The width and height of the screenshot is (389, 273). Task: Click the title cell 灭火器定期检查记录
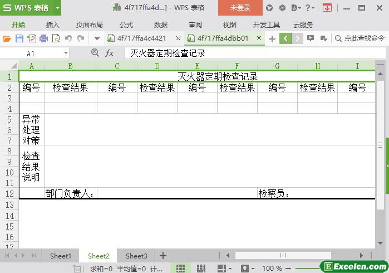(x=197, y=76)
